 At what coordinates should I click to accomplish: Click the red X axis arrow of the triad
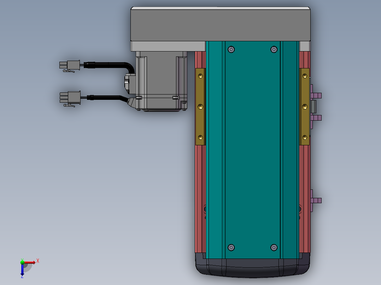30,262
